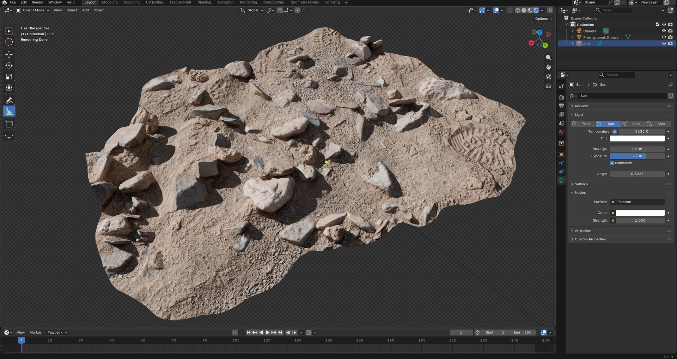Expand the Custom Properties panel

click(620, 239)
